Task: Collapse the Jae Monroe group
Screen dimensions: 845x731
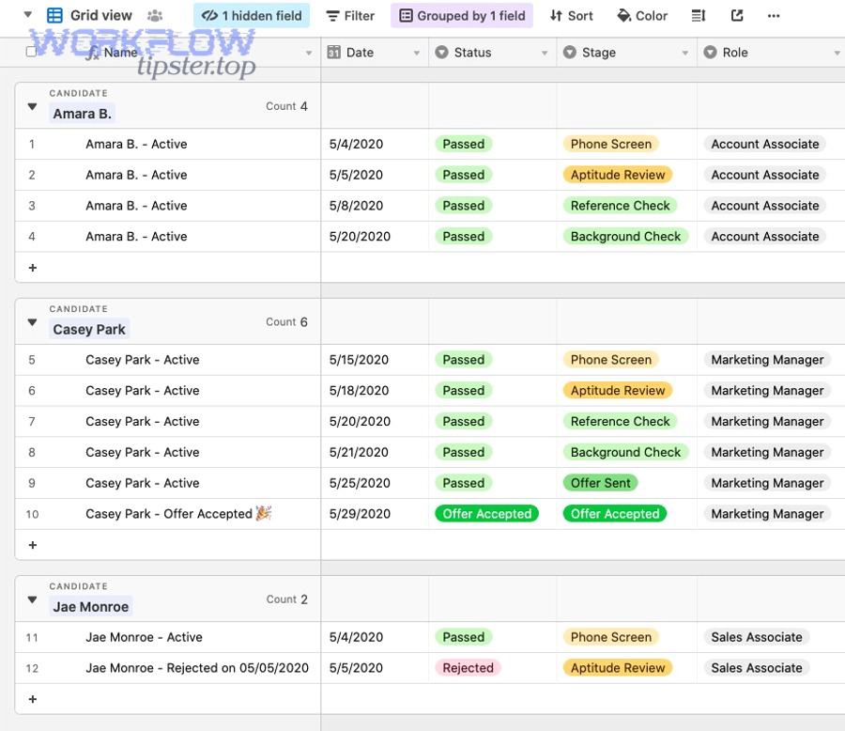Action: (32, 599)
